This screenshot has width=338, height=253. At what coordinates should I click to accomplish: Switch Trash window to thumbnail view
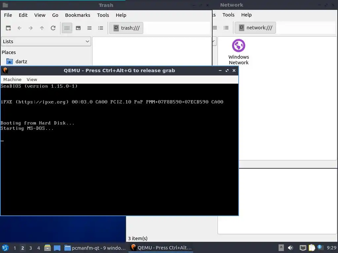[78, 28]
